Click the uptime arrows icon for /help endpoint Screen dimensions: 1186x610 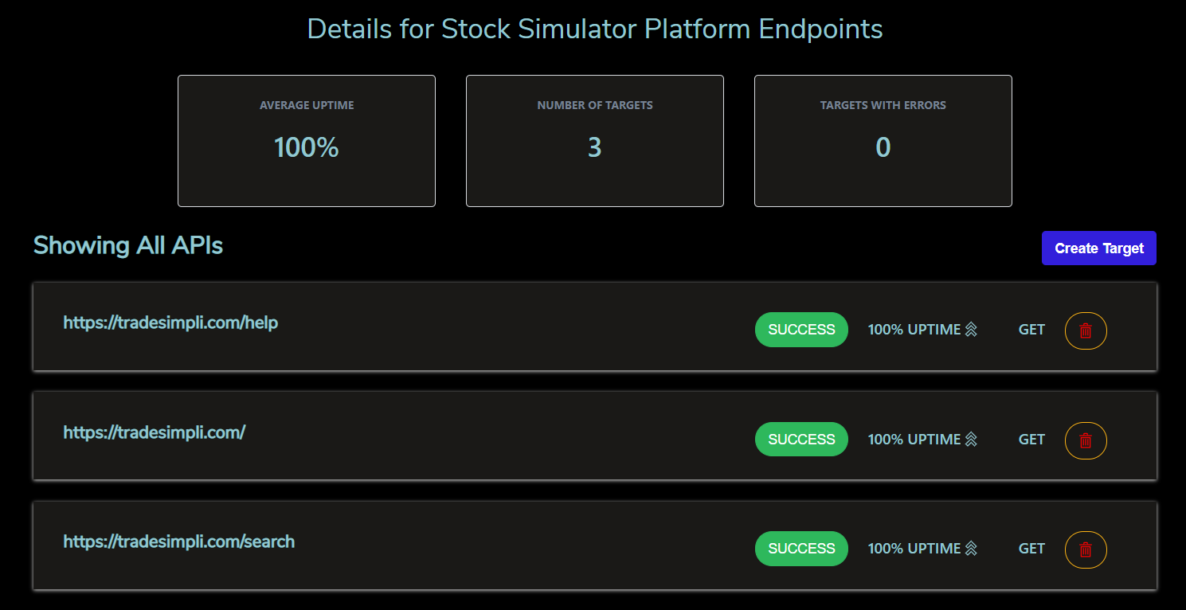tap(971, 330)
